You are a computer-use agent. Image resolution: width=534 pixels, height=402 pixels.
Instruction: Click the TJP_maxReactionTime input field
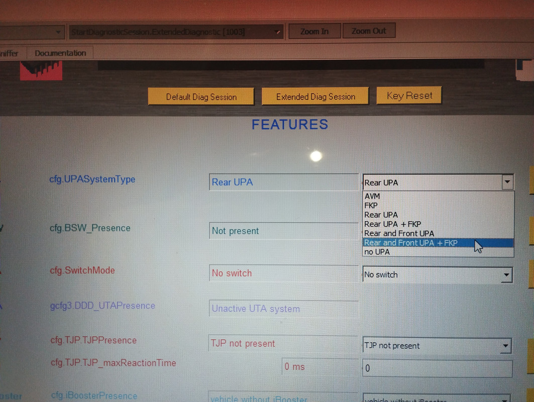pos(437,368)
